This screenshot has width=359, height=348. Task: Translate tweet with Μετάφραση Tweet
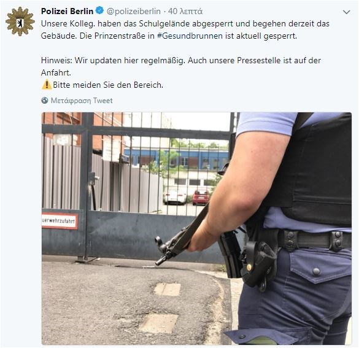point(82,101)
